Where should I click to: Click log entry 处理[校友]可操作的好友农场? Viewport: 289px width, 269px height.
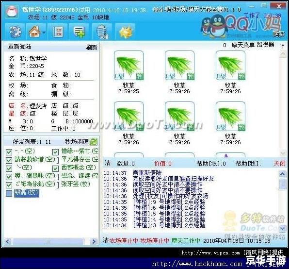click(171, 196)
